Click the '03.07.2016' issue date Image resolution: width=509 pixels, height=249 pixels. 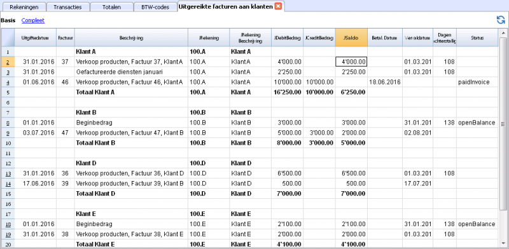(39, 133)
